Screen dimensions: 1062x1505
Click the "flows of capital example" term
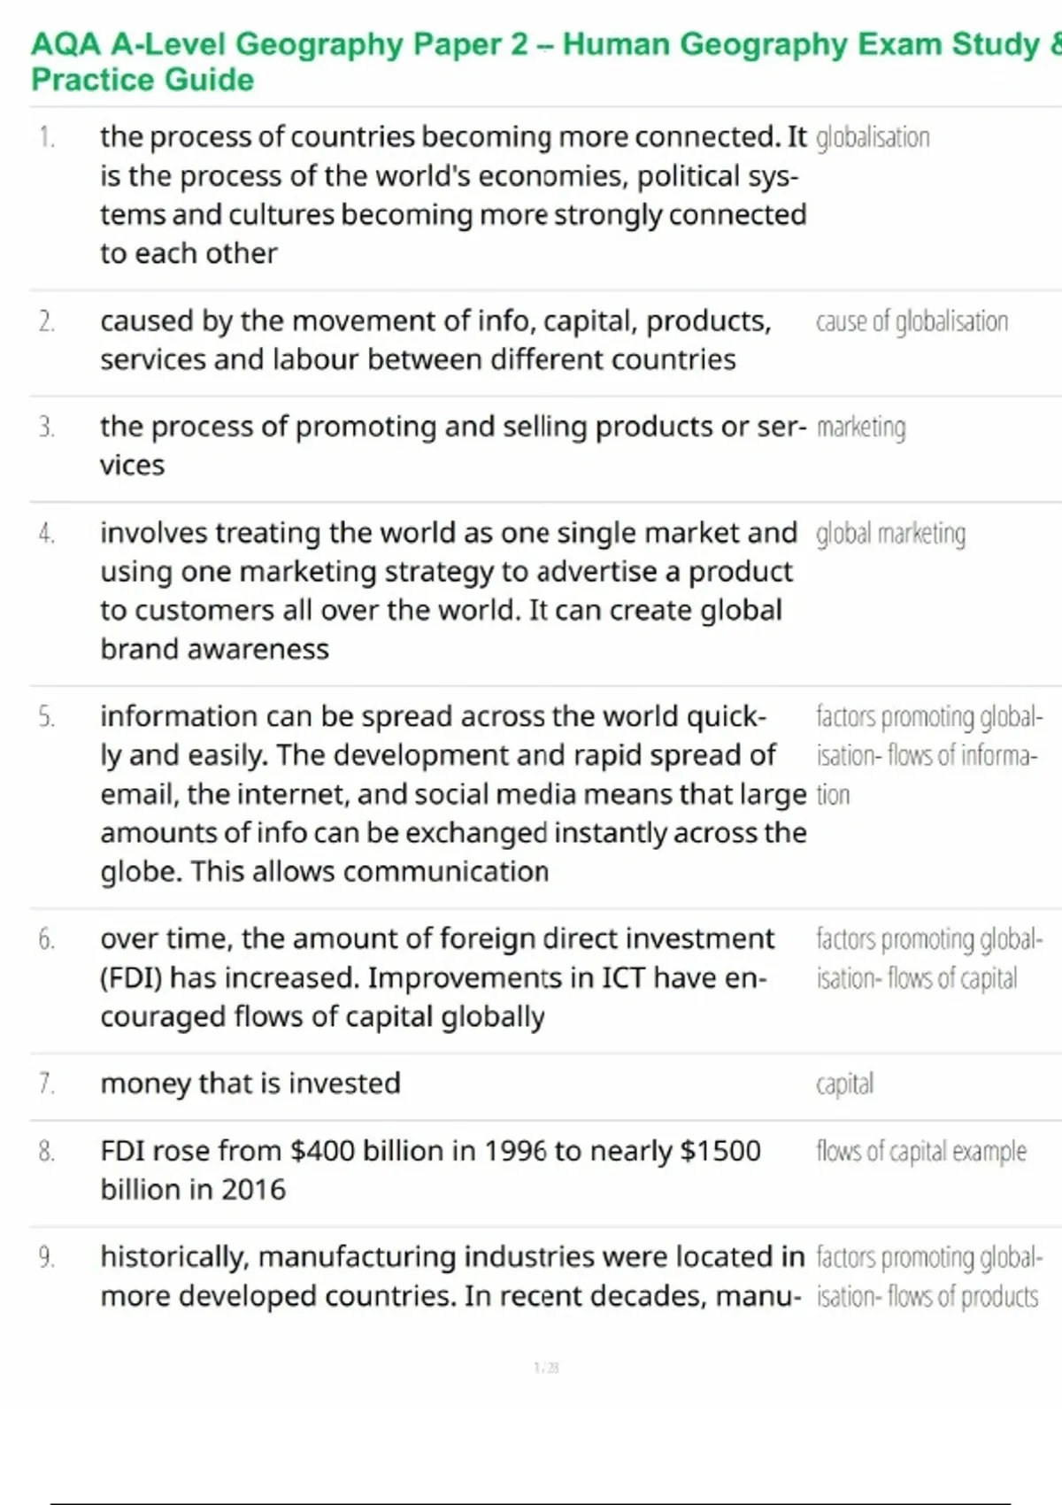tap(920, 1152)
